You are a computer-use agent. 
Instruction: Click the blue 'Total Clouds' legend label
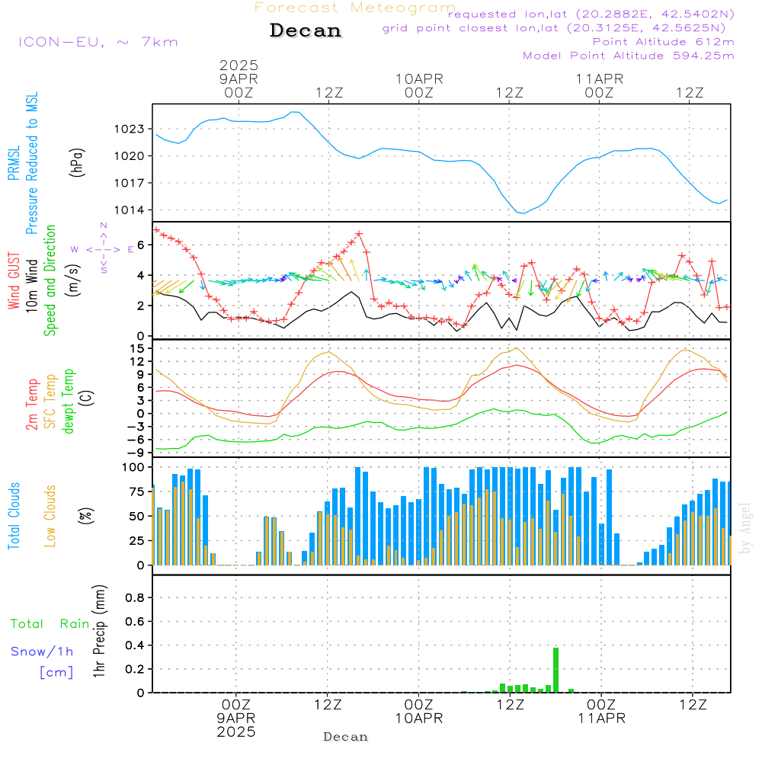point(14,516)
